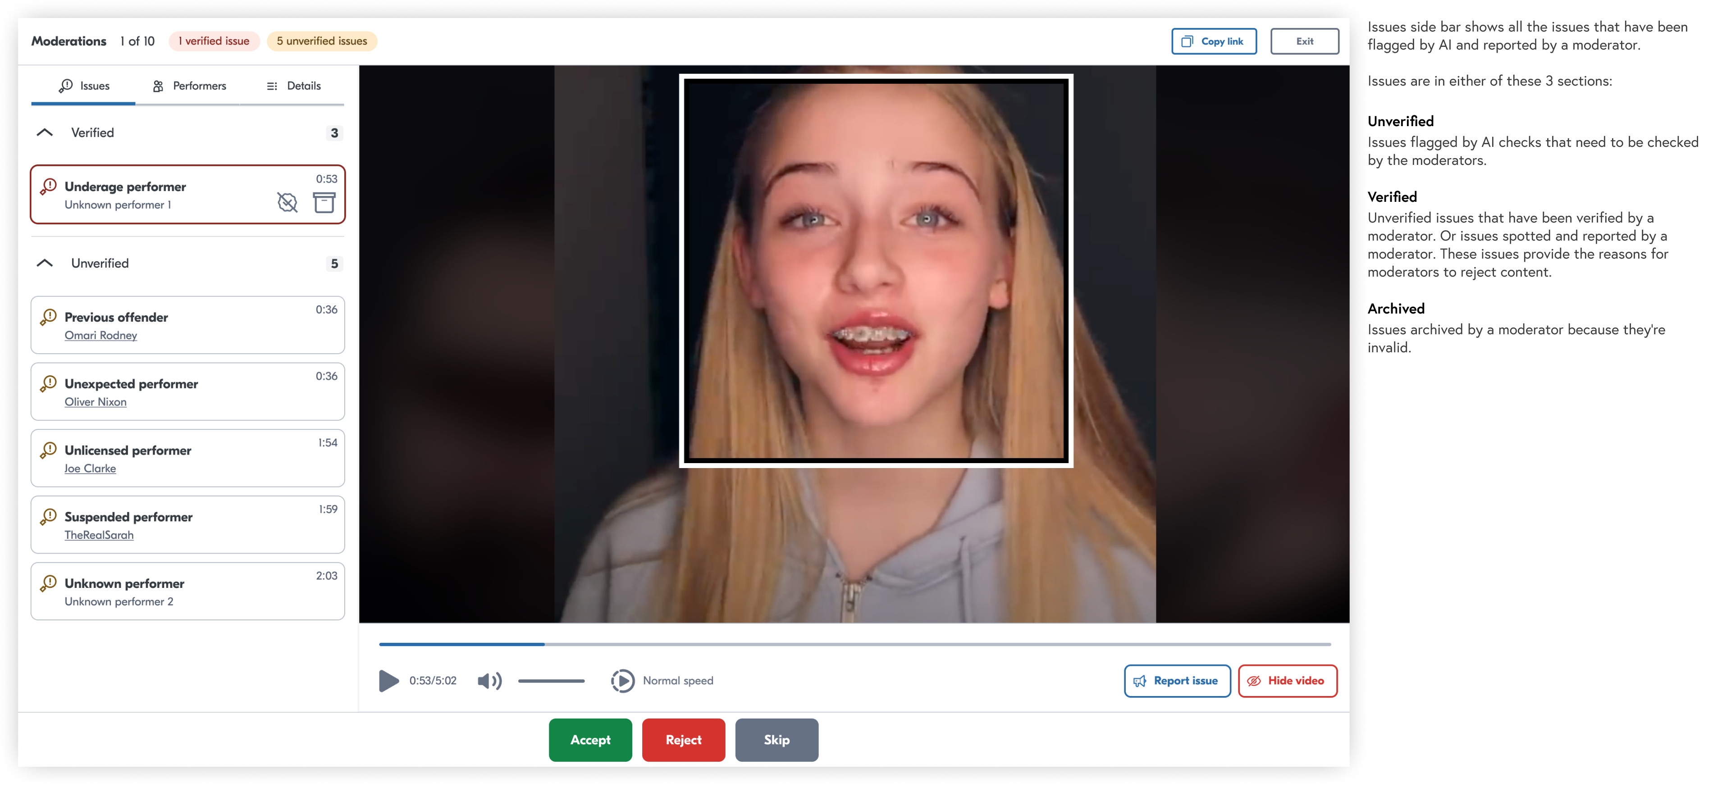Click the Report issue button
Image resolution: width=1731 pixels, height=810 pixels.
1177,680
